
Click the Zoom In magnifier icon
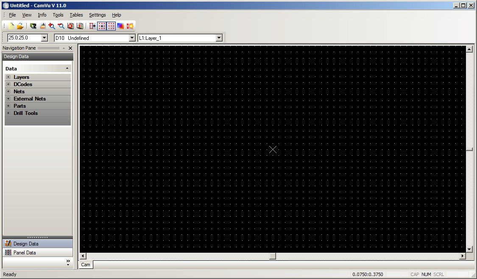[52, 26]
